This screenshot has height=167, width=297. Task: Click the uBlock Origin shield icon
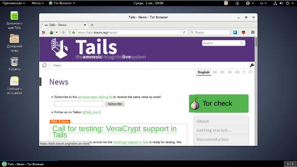point(243,32)
